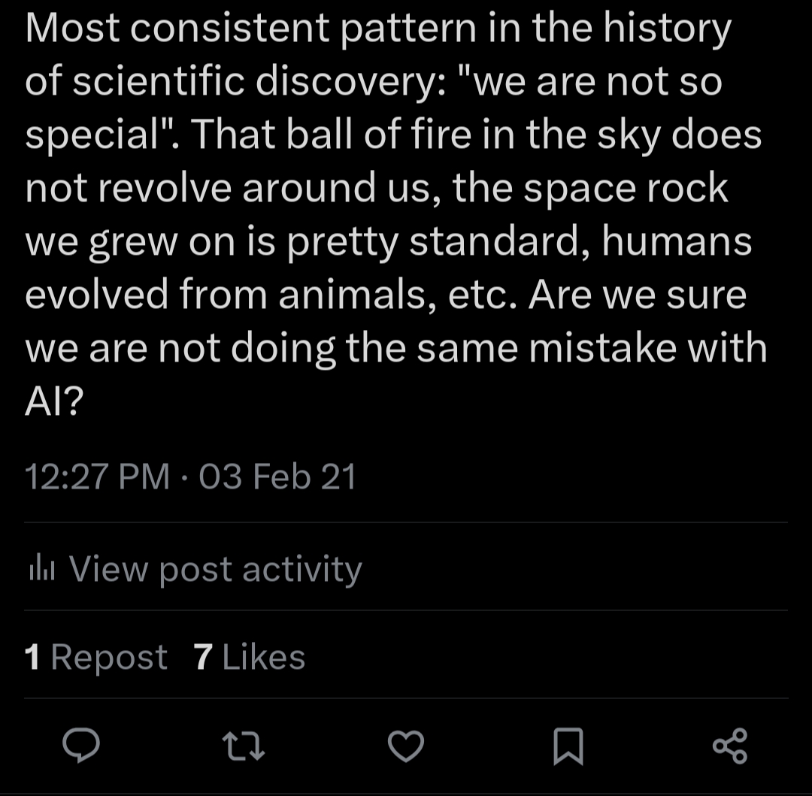Viewport: 812px width, 796px height.
Task: Show who reposted via 1 Repost
Action: pos(96,658)
